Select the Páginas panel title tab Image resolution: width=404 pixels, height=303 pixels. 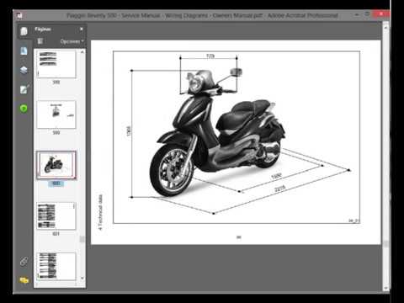(43, 29)
